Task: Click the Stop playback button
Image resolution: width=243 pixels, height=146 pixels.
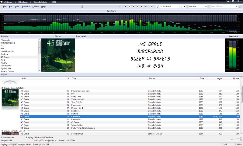Action: pos(126,6)
